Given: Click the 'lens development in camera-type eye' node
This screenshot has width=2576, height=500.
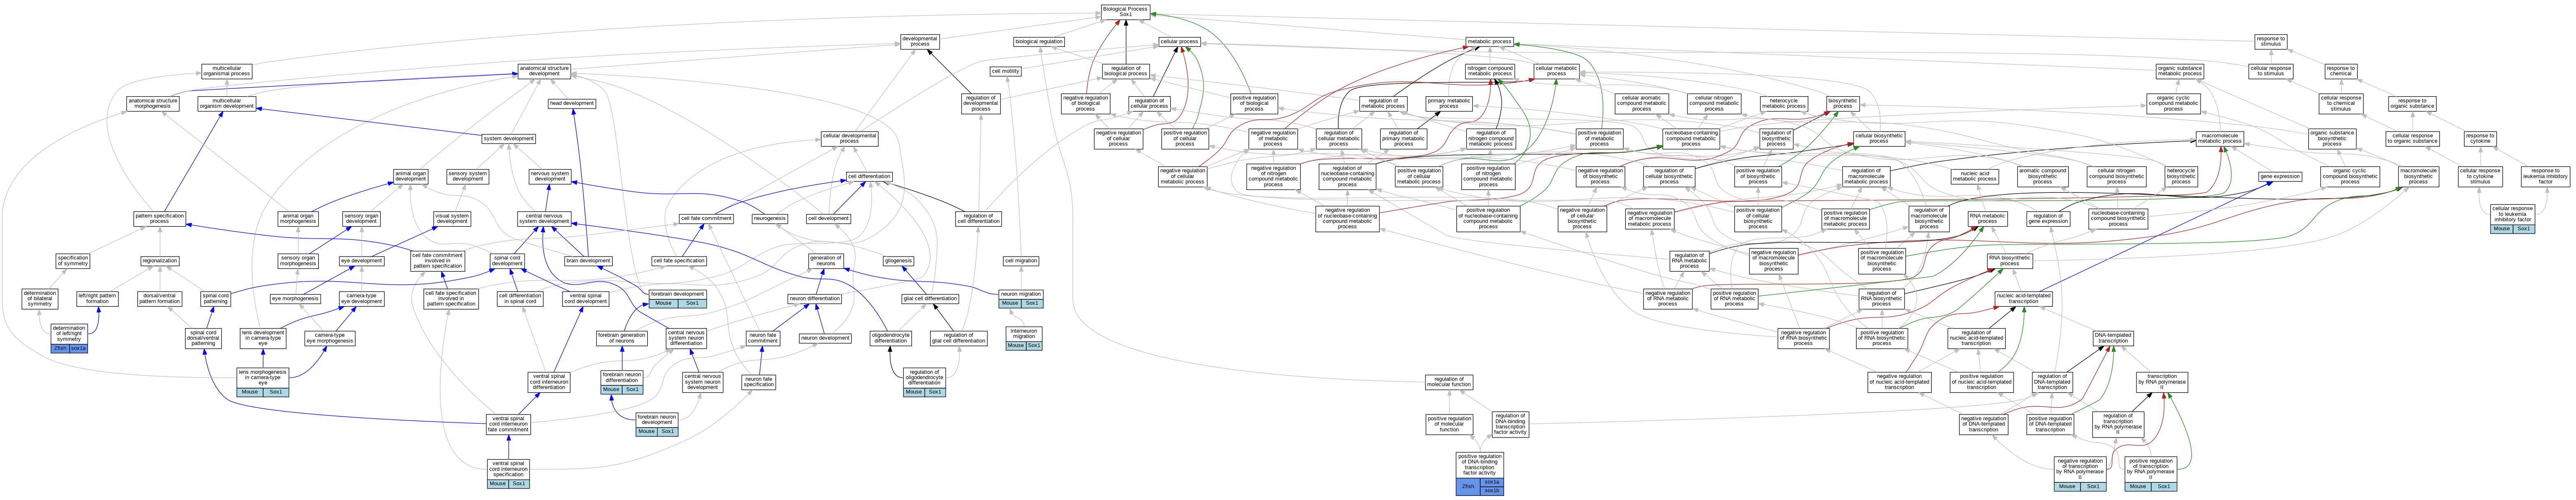Looking at the screenshot, I should click(263, 339).
